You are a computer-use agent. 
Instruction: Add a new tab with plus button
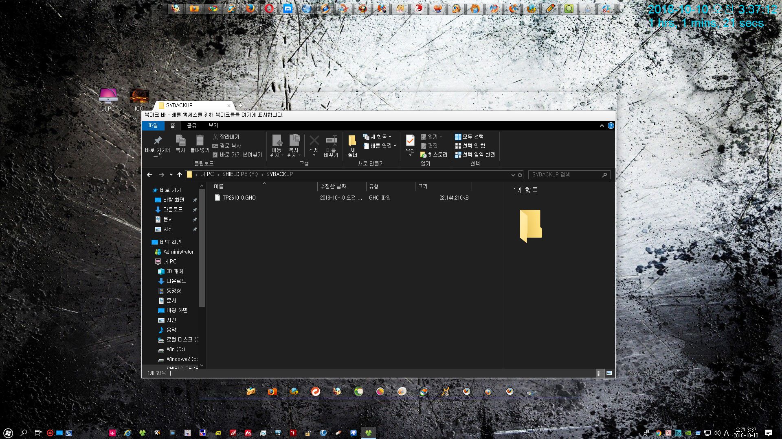[x=241, y=106]
